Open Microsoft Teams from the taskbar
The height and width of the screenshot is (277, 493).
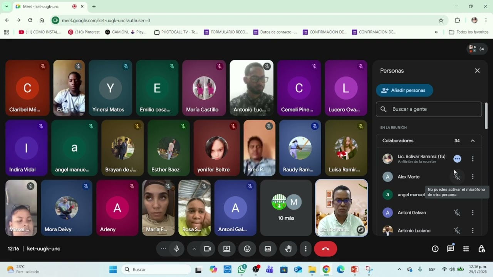(x=270, y=270)
